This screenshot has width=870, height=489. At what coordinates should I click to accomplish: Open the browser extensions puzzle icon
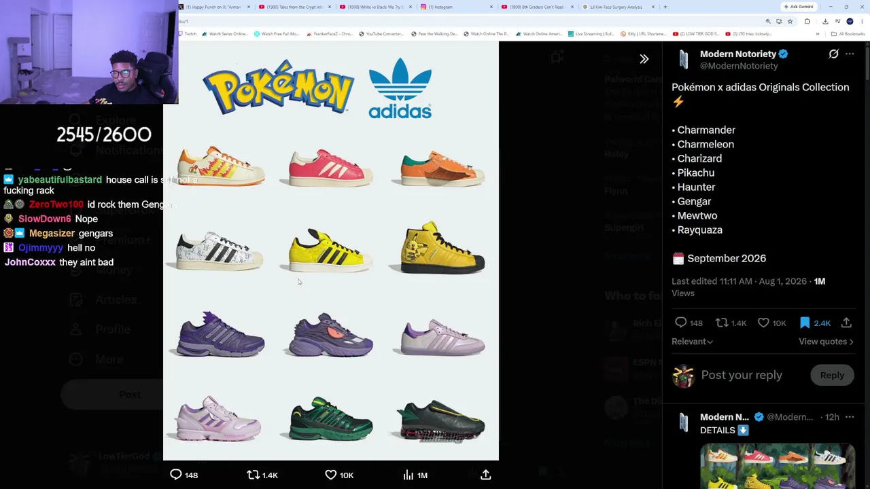pyautogui.click(x=807, y=21)
